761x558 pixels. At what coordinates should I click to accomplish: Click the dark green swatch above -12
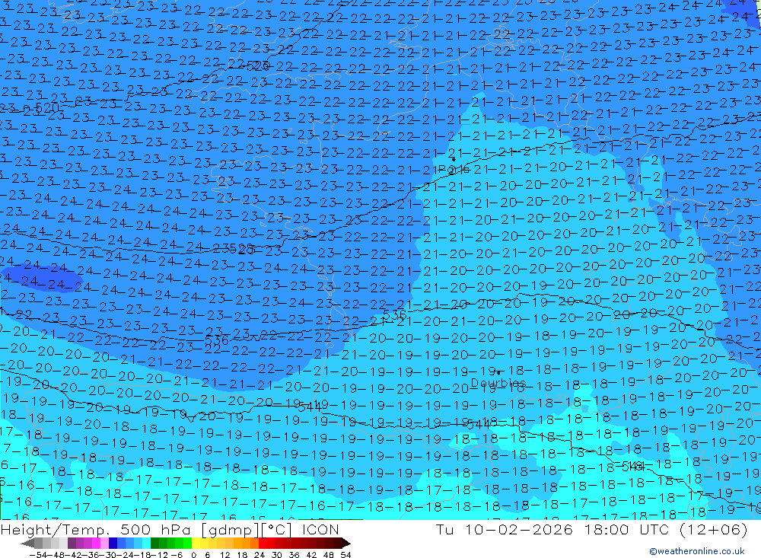pos(154,543)
